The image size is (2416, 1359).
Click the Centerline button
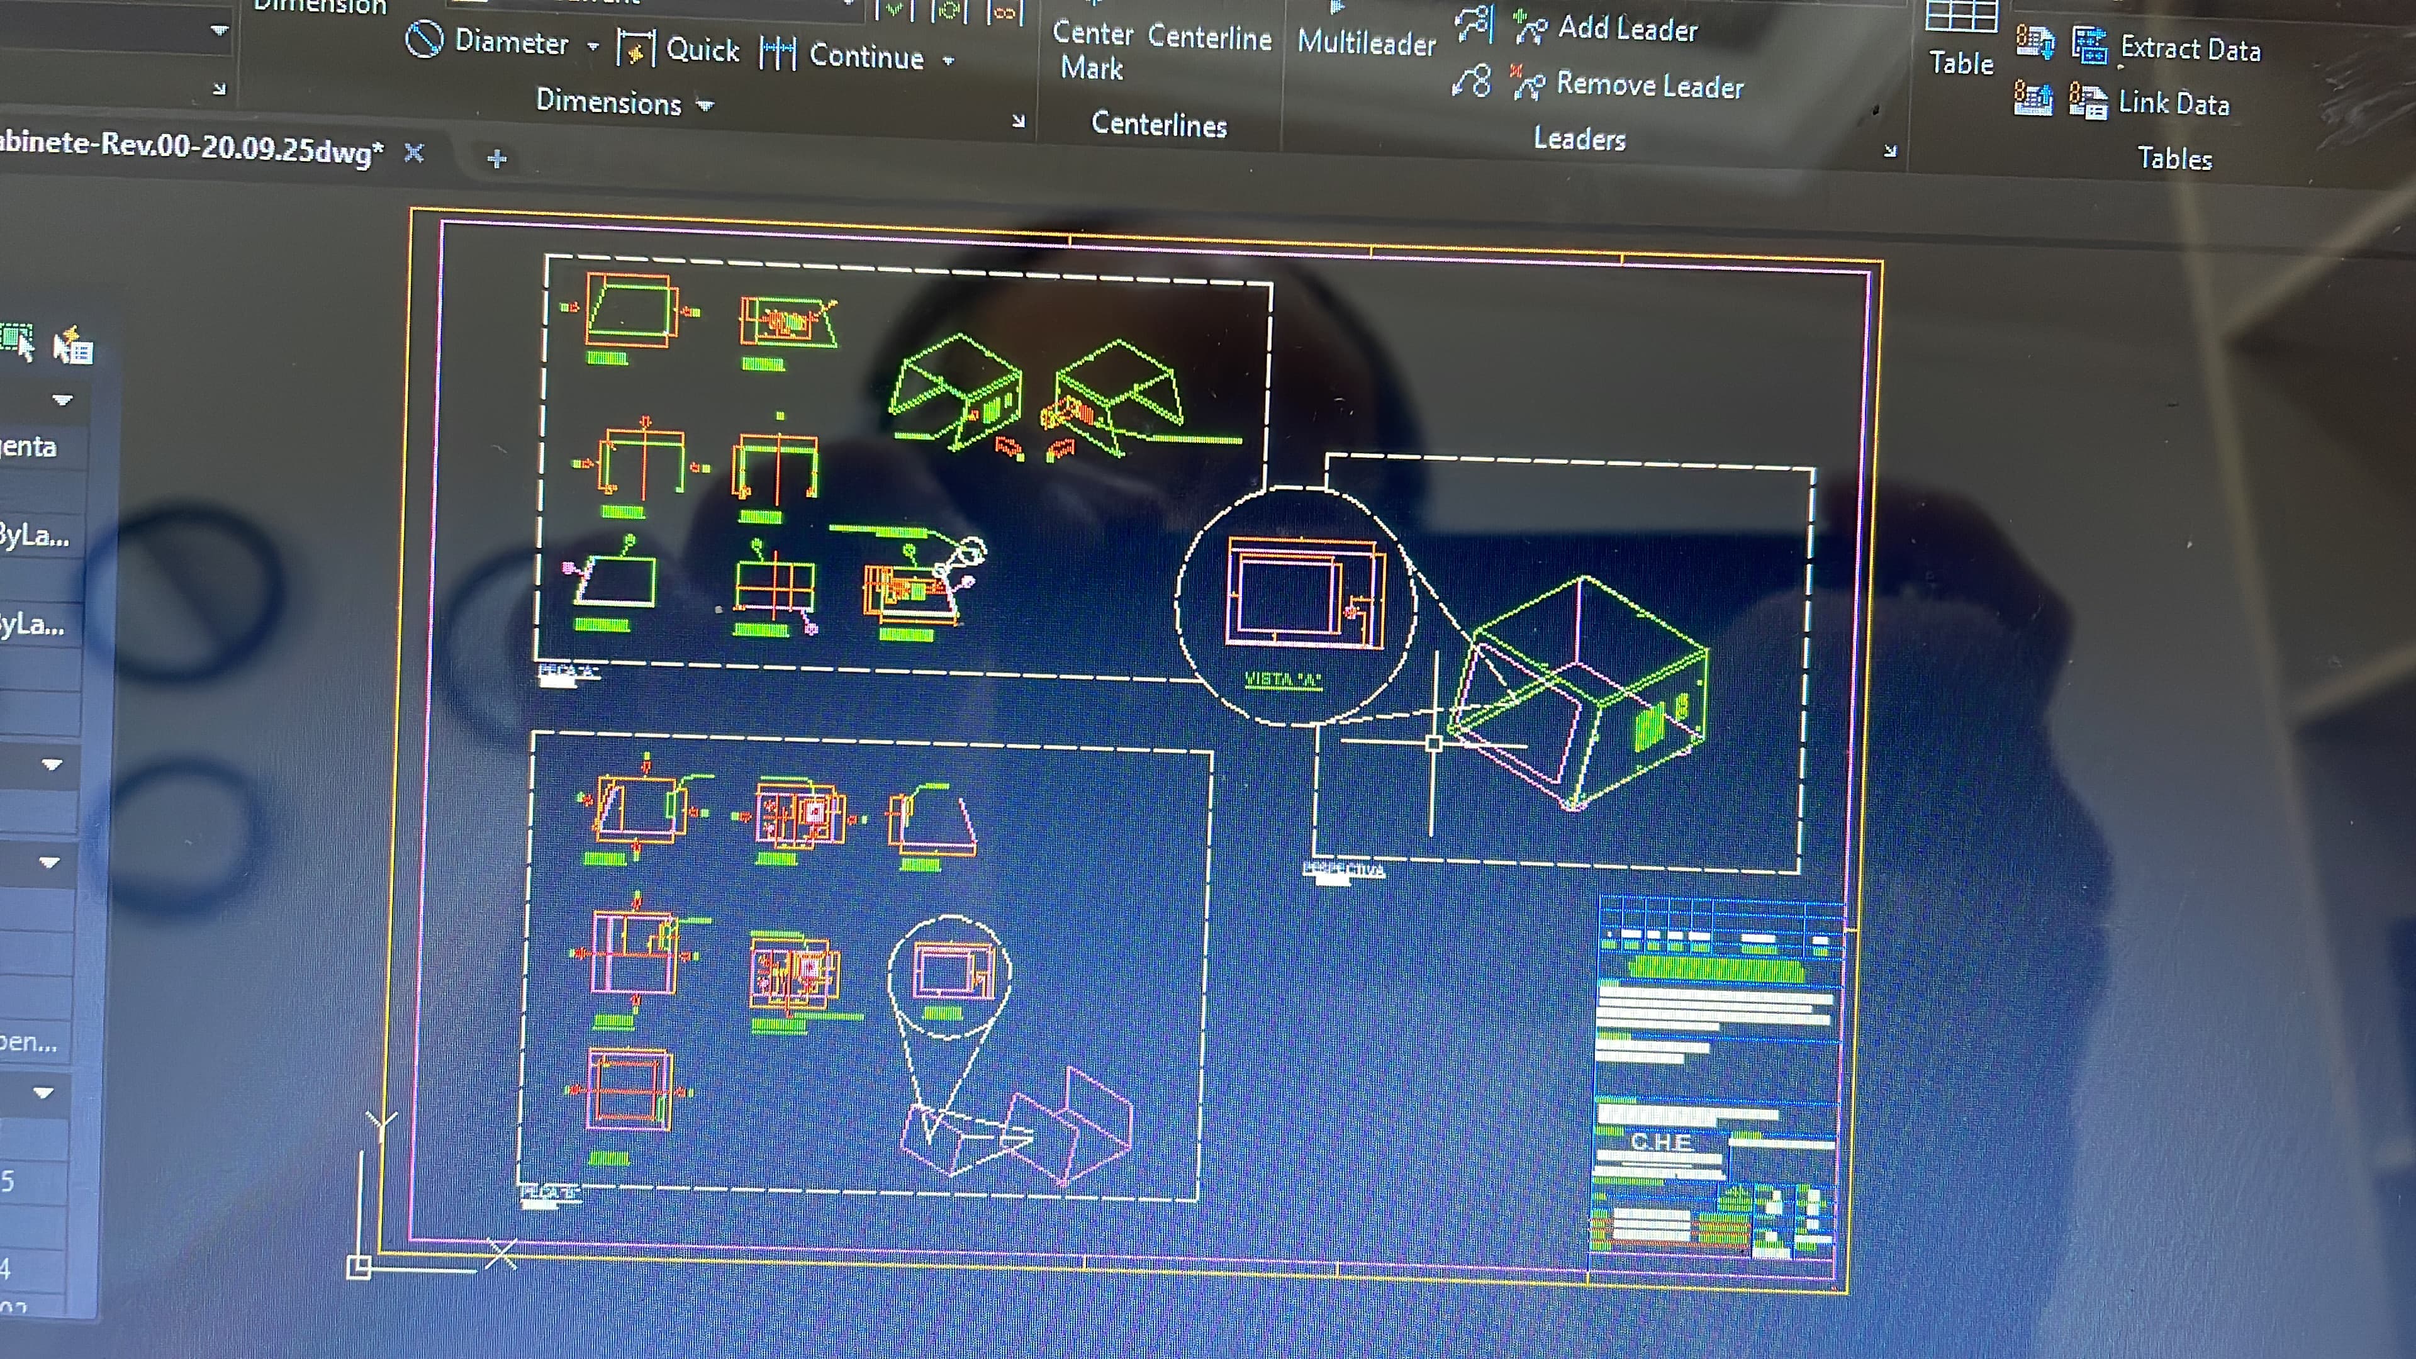coord(1209,38)
